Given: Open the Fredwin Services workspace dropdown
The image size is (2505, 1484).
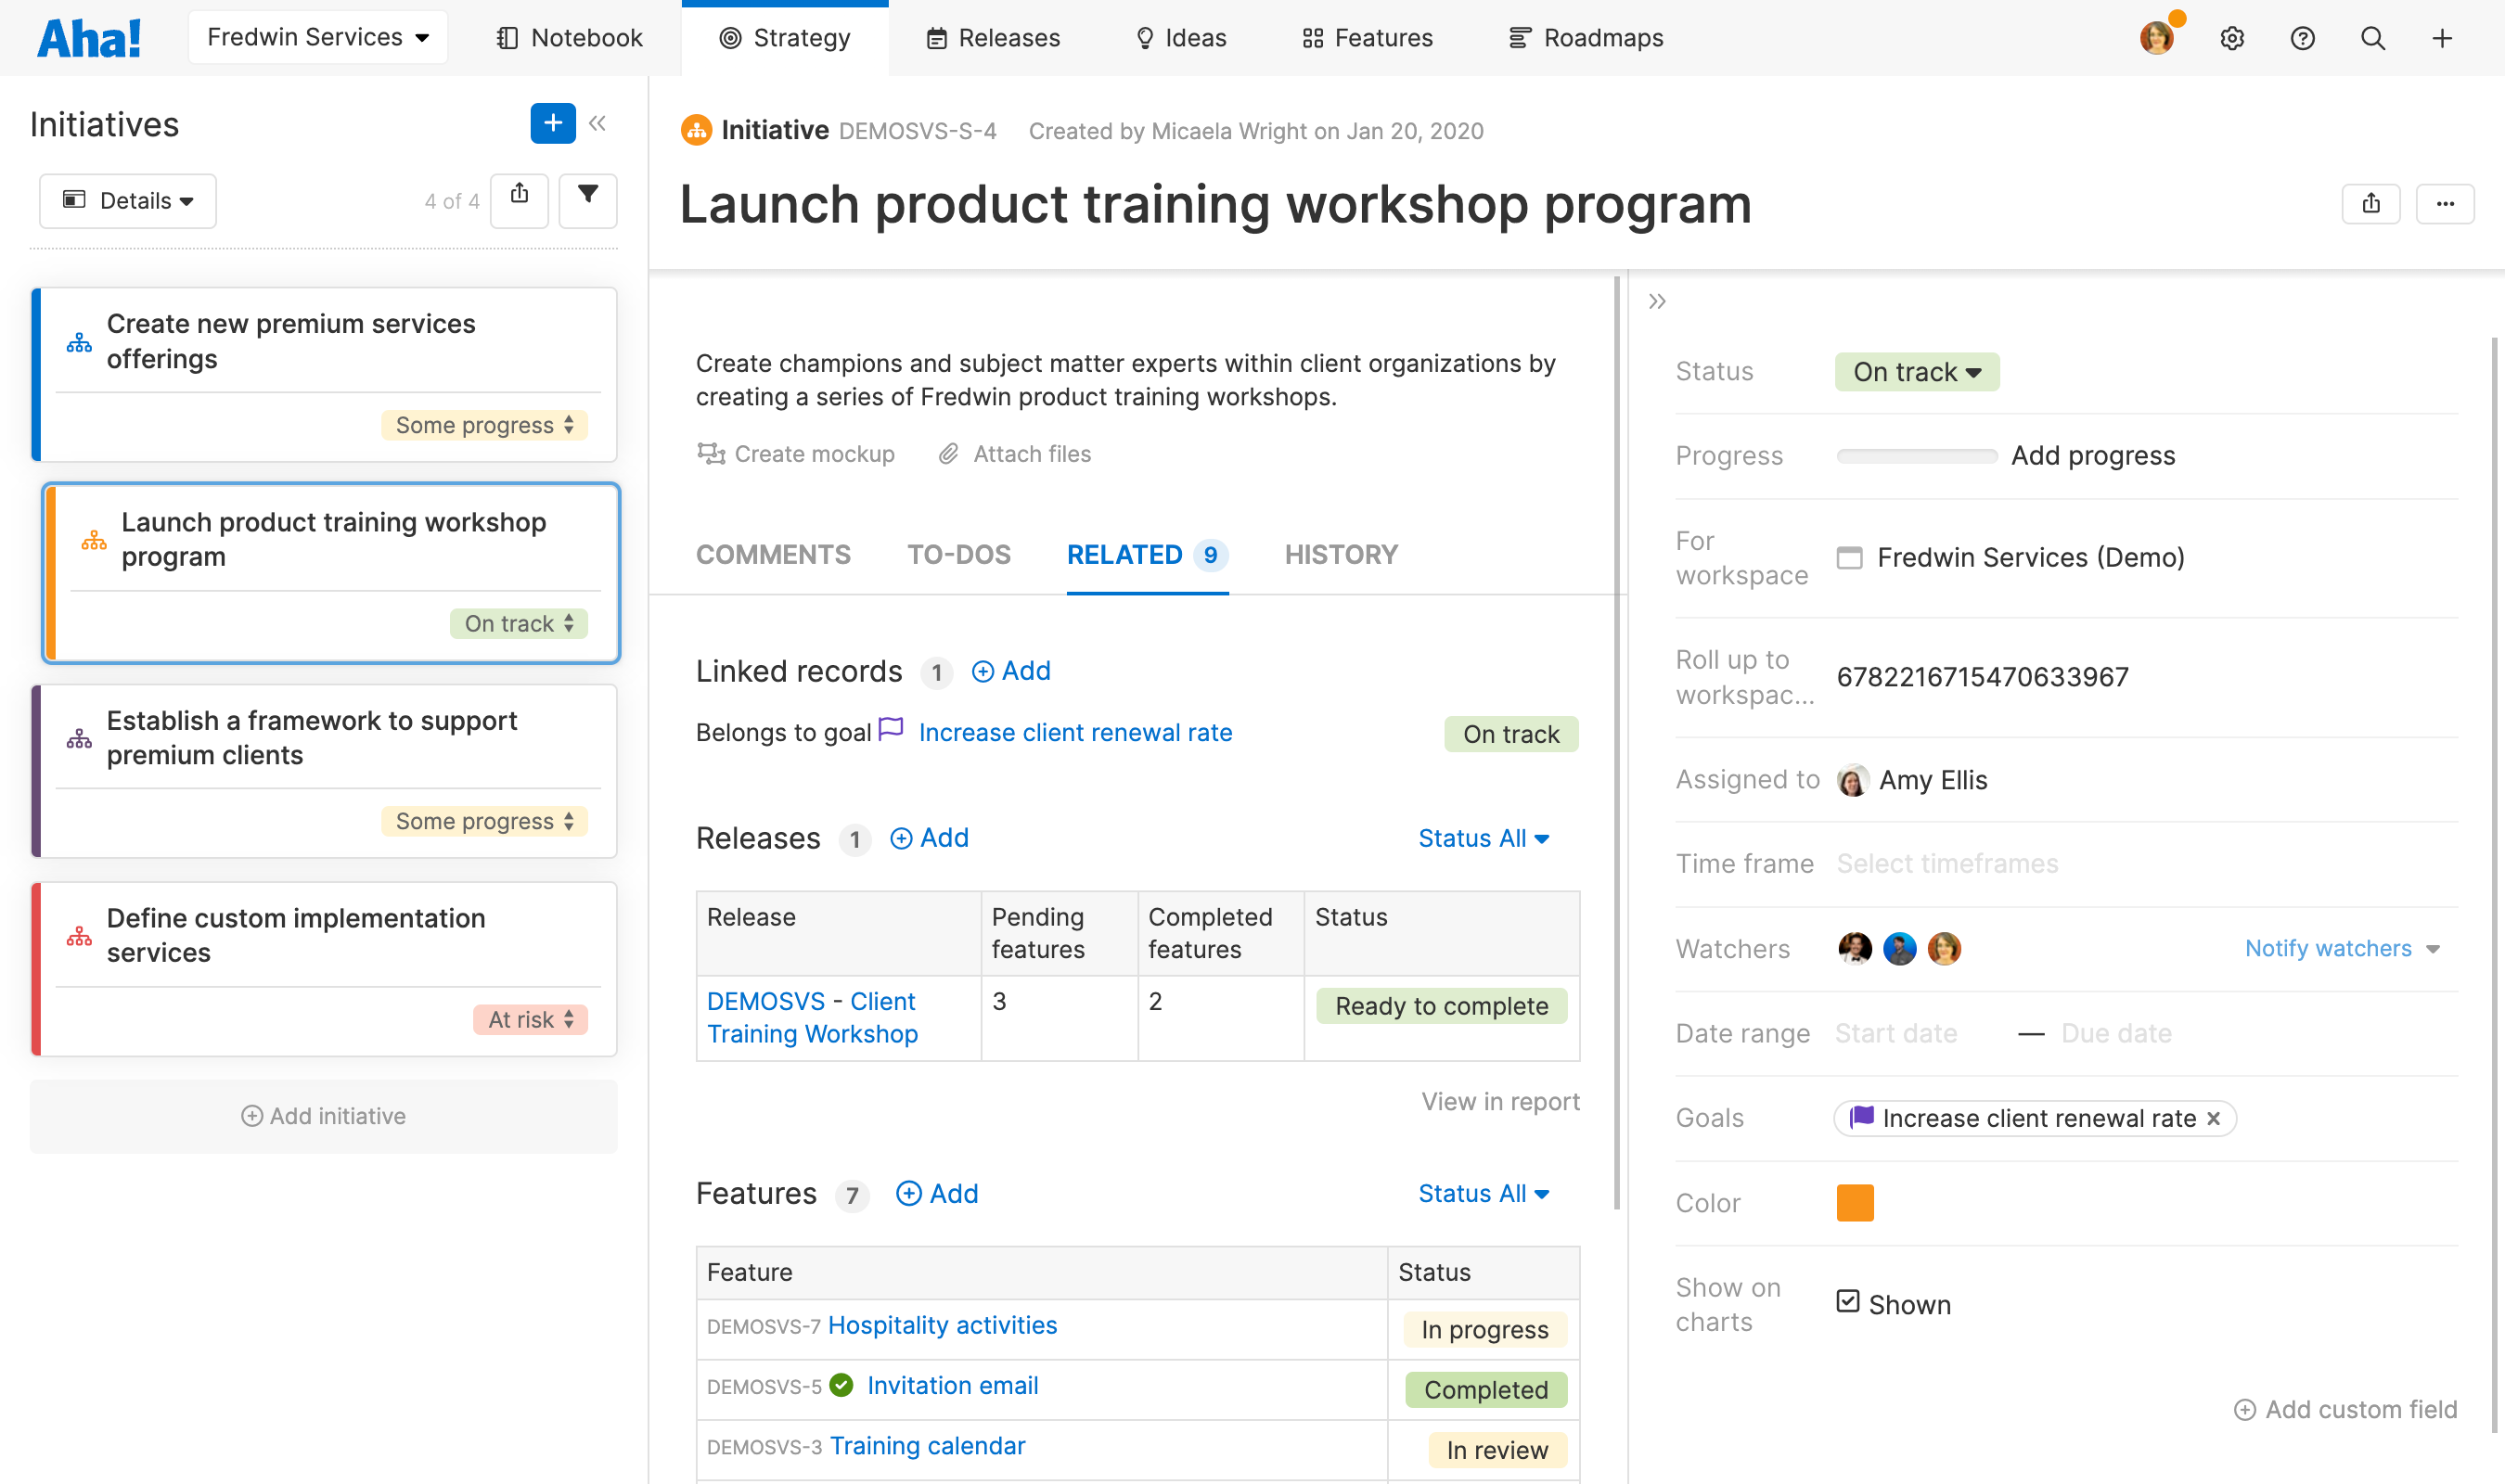Looking at the screenshot, I should [317, 37].
